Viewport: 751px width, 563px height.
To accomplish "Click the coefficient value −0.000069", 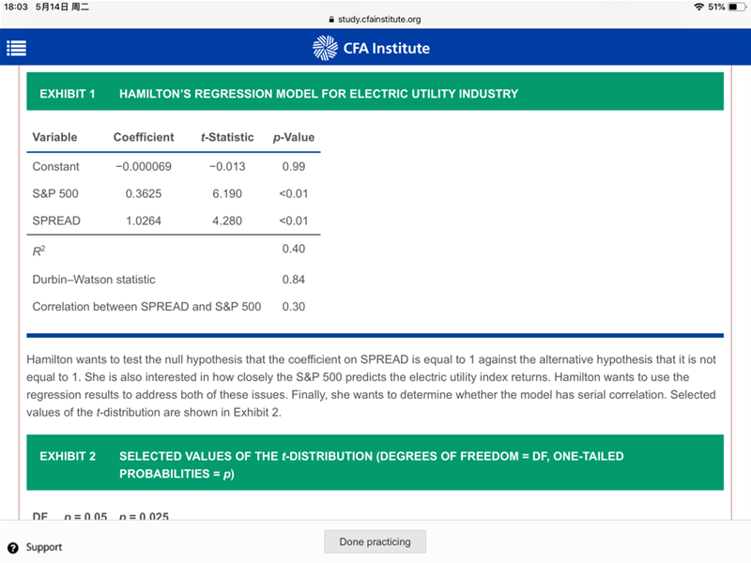I will coord(144,167).
